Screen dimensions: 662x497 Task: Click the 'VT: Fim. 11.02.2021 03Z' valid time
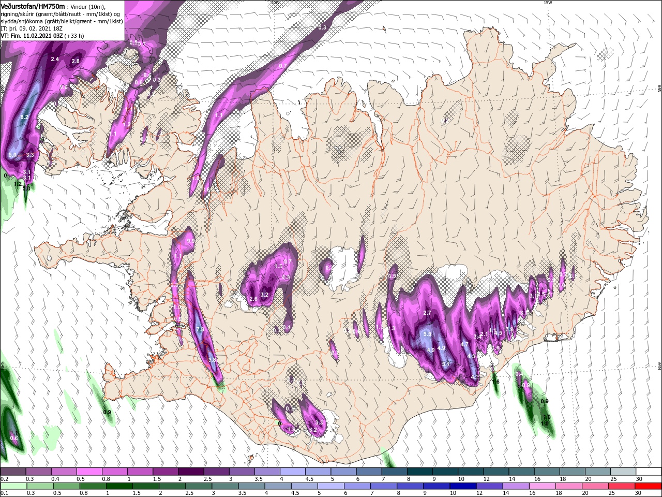point(32,36)
